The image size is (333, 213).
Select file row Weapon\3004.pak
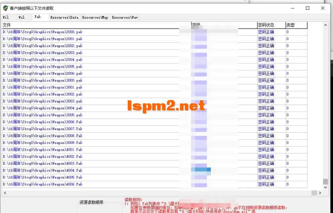click(154, 108)
